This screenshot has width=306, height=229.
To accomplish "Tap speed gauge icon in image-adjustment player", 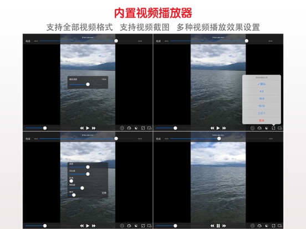I will [x=129, y=226].
